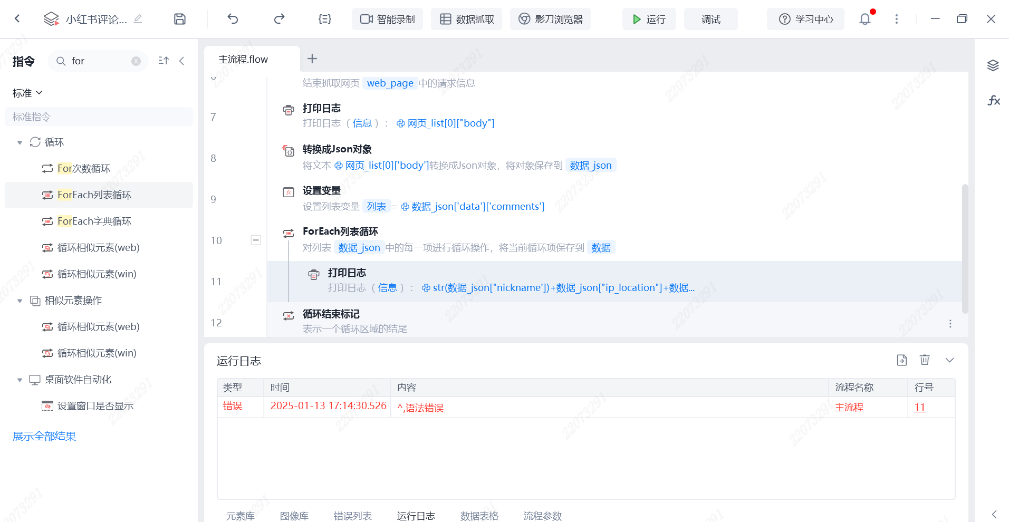Select ForEach字典循环 instruction
The image size is (1009, 522).
99,221
